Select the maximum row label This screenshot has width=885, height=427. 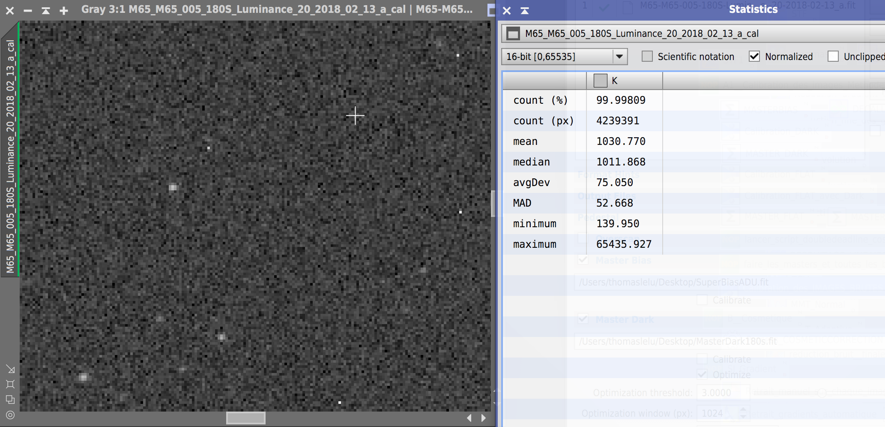coord(535,244)
